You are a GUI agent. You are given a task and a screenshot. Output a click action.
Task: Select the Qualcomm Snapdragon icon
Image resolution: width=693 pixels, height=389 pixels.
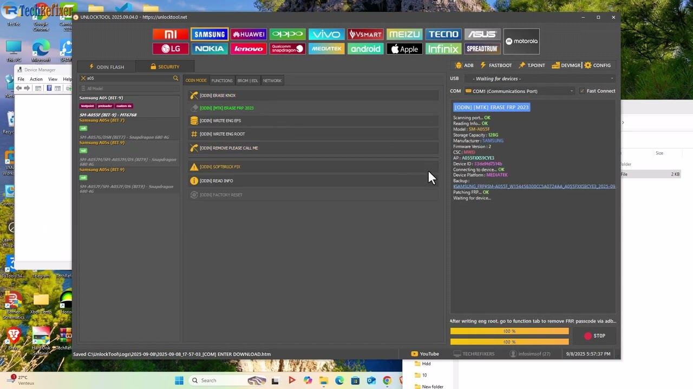pyautogui.click(x=287, y=49)
